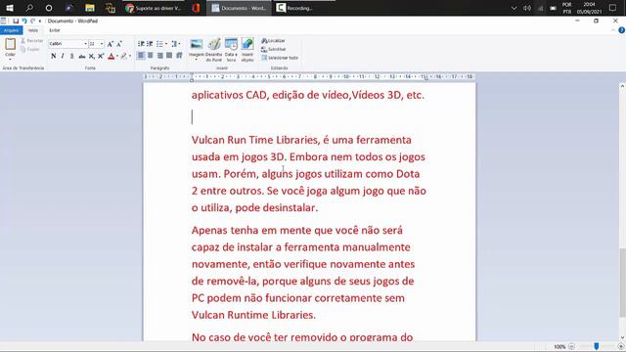Open the font color dropdown arrow
This screenshot has height=352, width=626.
[117, 57]
